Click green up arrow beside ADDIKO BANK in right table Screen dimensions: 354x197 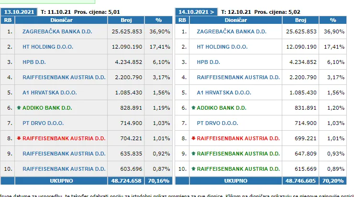[x=193, y=108]
